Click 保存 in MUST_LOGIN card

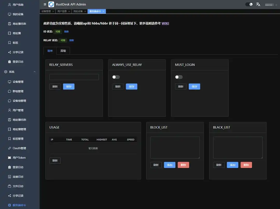point(194,87)
